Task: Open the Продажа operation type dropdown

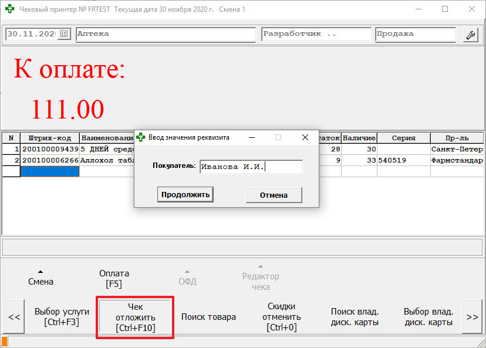Action: [x=415, y=34]
